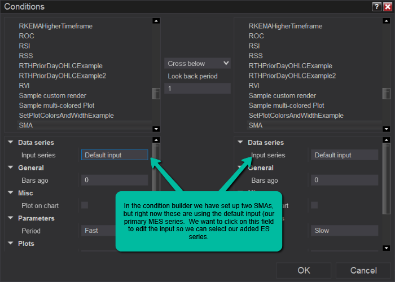Click left indicator list scrollbar thumb

pyautogui.click(x=156, y=94)
